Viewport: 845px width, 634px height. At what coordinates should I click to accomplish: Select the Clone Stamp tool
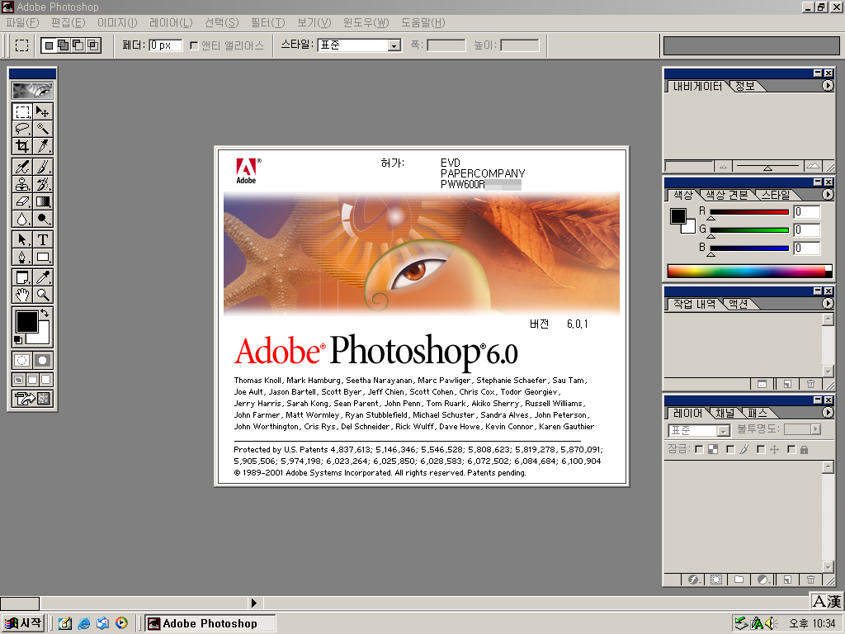tap(22, 184)
